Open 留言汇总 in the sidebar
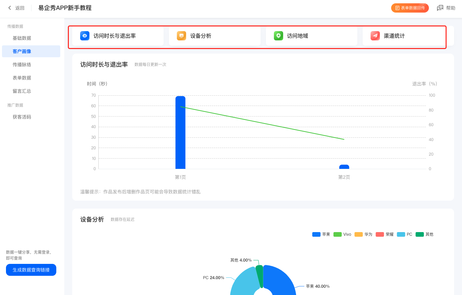 pyautogui.click(x=31, y=91)
